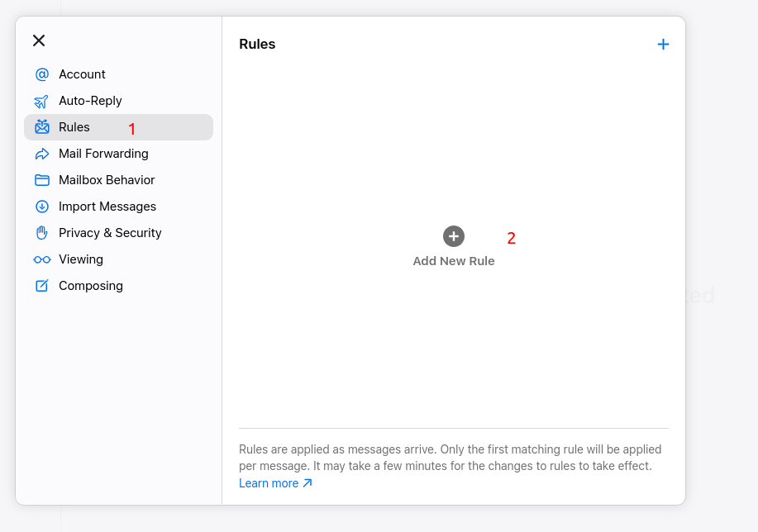Image resolution: width=758 pixels, height=532 pixels.
Task: Follow the Learn more link
Action: point(275,483)
